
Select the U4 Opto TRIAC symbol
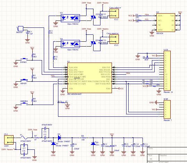(70, 44)
